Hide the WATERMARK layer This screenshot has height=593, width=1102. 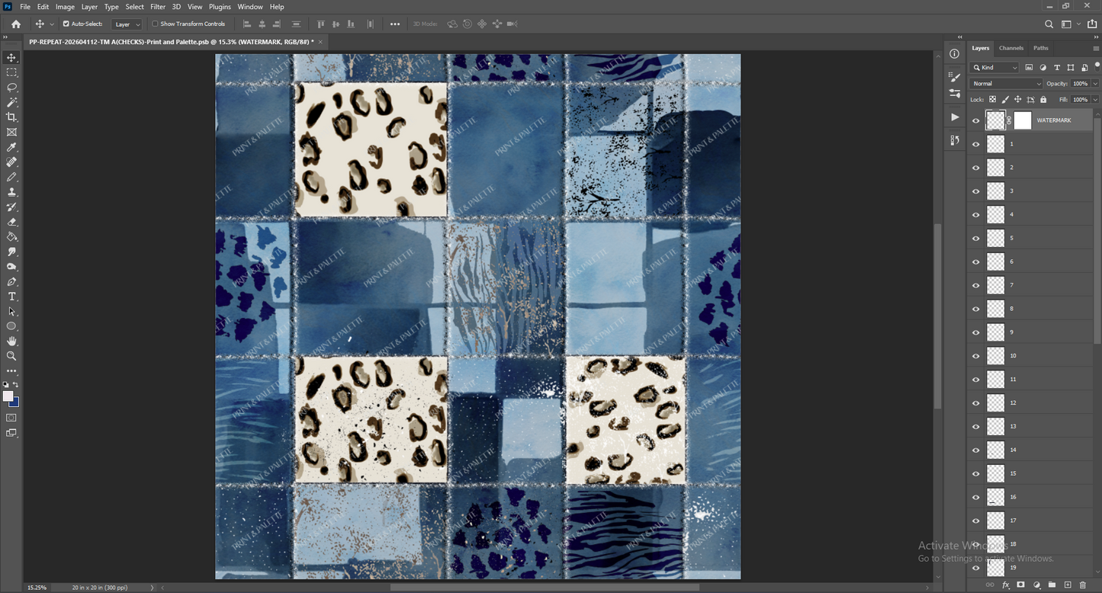[x=976, y=120]
